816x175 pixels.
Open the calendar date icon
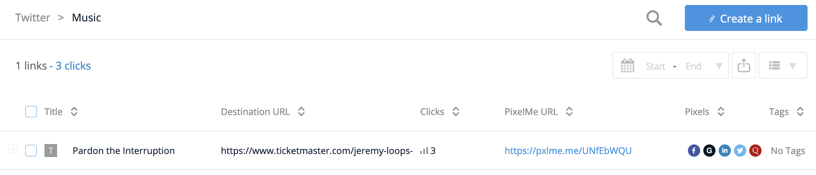pyautogui.click(x=628, y=66)
